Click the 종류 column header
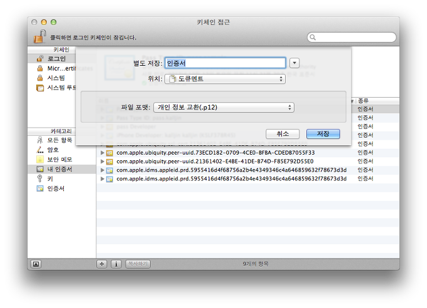This screenshot has width=427, height=308. coord(378,101)
